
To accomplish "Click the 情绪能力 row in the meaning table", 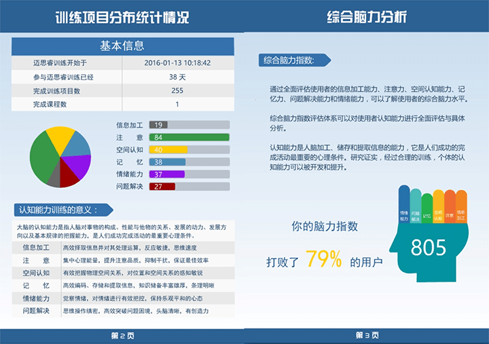I will [x=123, y=298].
